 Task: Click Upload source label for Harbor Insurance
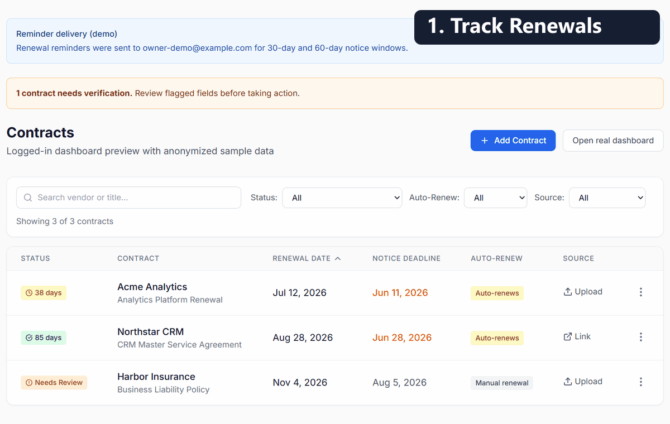point(588,382)
